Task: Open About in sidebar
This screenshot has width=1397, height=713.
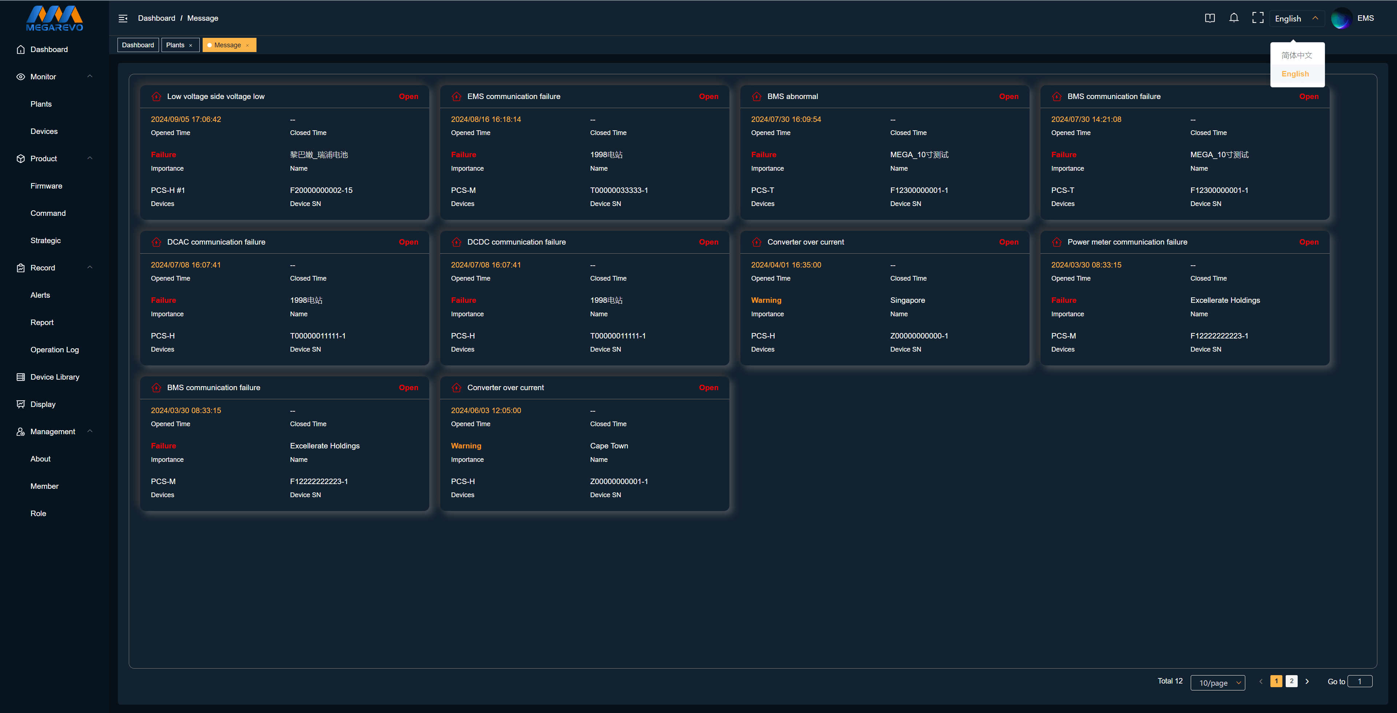Action: point(41,459)
